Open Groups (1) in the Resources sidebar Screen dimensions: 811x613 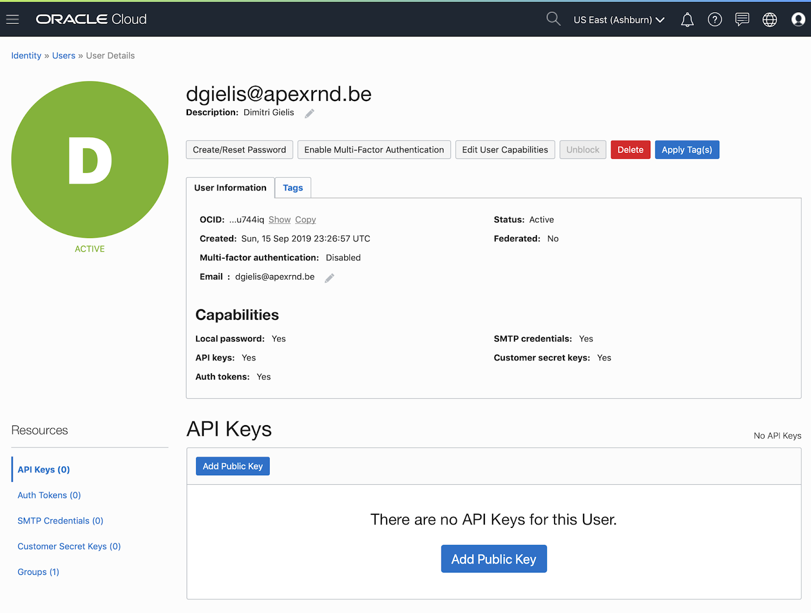[38, 571]
